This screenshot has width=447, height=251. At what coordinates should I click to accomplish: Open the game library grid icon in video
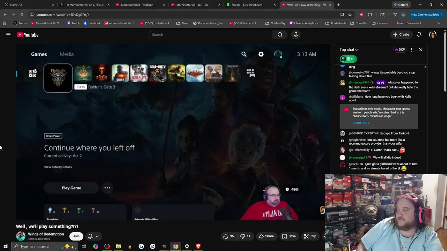(250, 73)
